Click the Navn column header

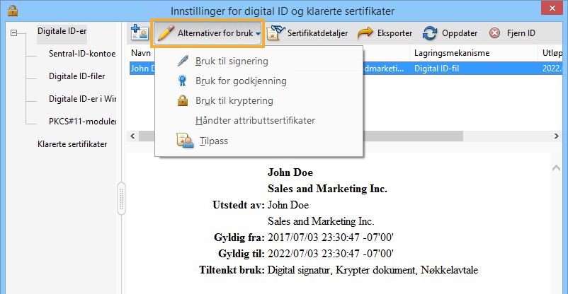(141, 53)
